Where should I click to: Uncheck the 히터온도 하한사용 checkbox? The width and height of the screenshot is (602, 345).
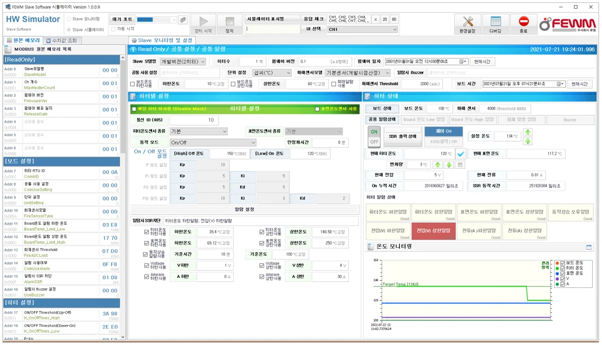(147, 232)
